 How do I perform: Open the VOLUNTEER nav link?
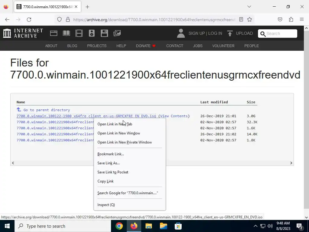[x=223, y=46]
